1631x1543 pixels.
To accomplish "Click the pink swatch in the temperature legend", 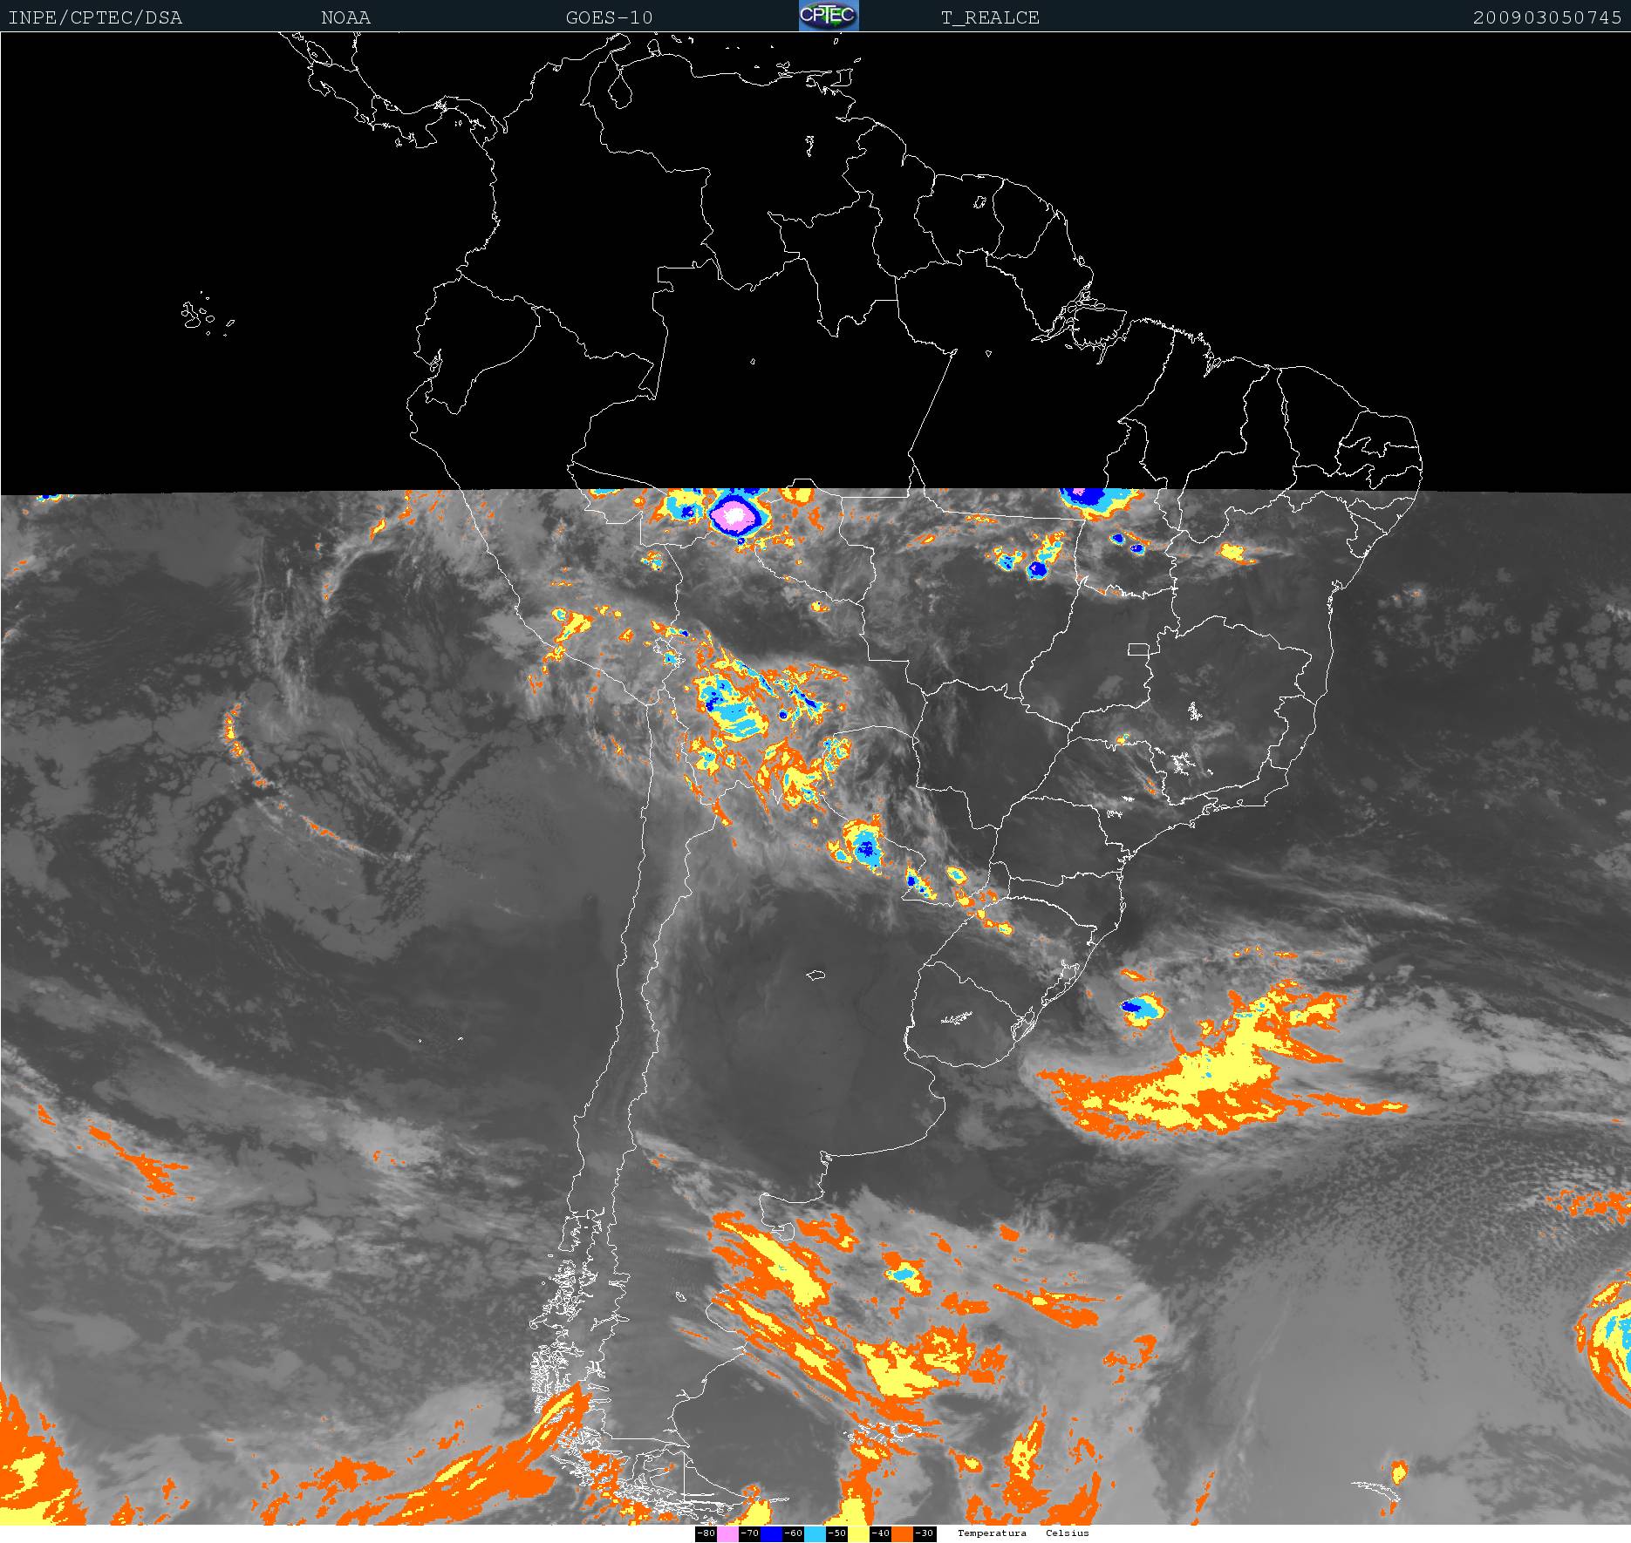I will point(727,1534).
